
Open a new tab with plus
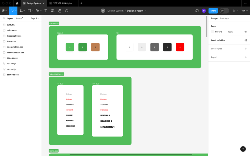81,3
